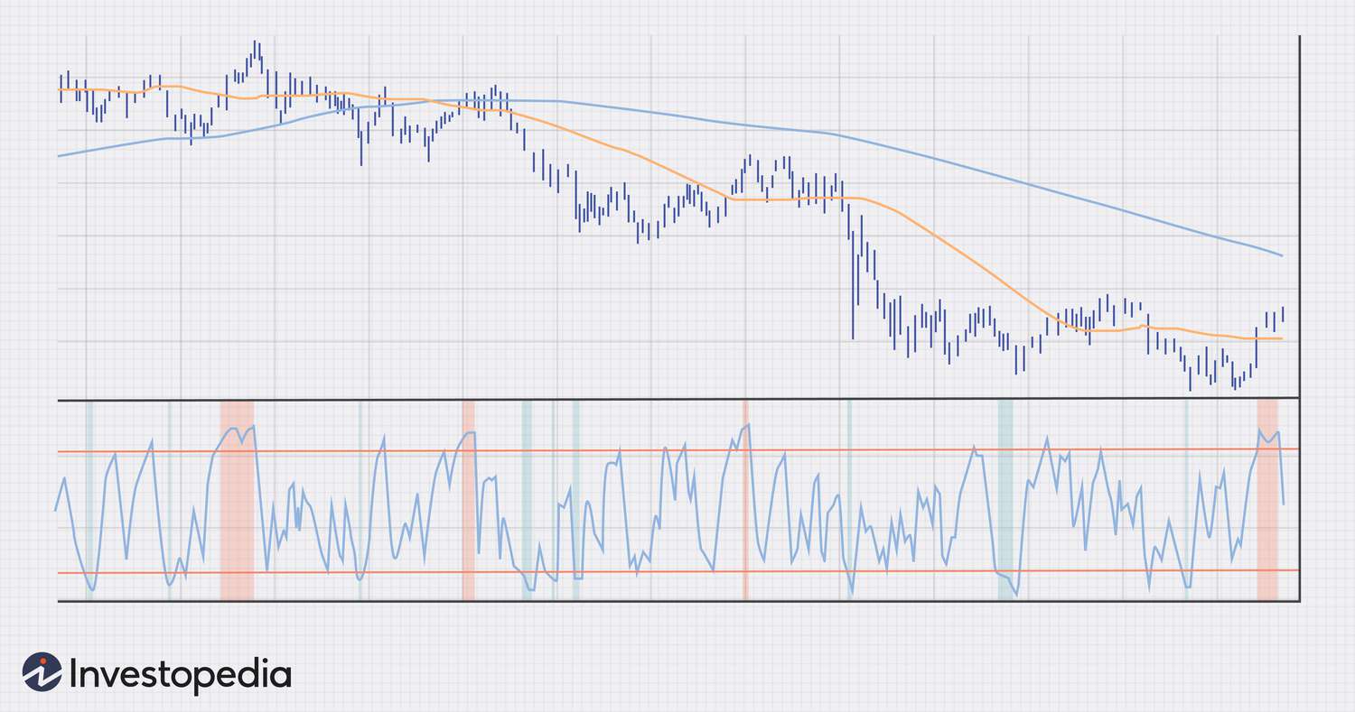Click the Investopedia circular logo icon
This screenshot has width=1355, height=712.
pyautogui.click(x=42, y=672)
